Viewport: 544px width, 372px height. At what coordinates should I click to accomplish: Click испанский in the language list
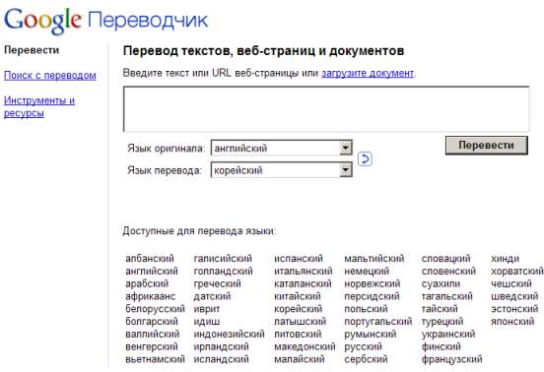pos(299,259)
